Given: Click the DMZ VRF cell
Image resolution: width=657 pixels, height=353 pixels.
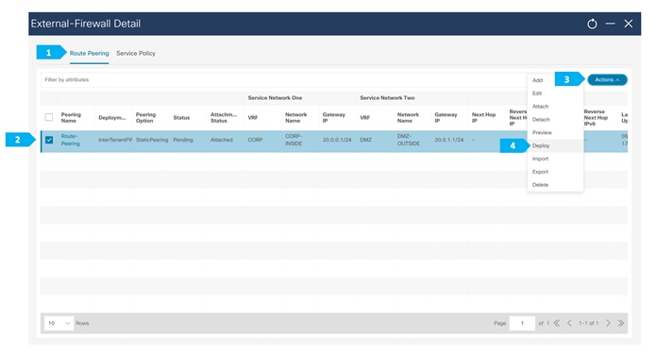Looking at the screenshot, I should 366,140.
